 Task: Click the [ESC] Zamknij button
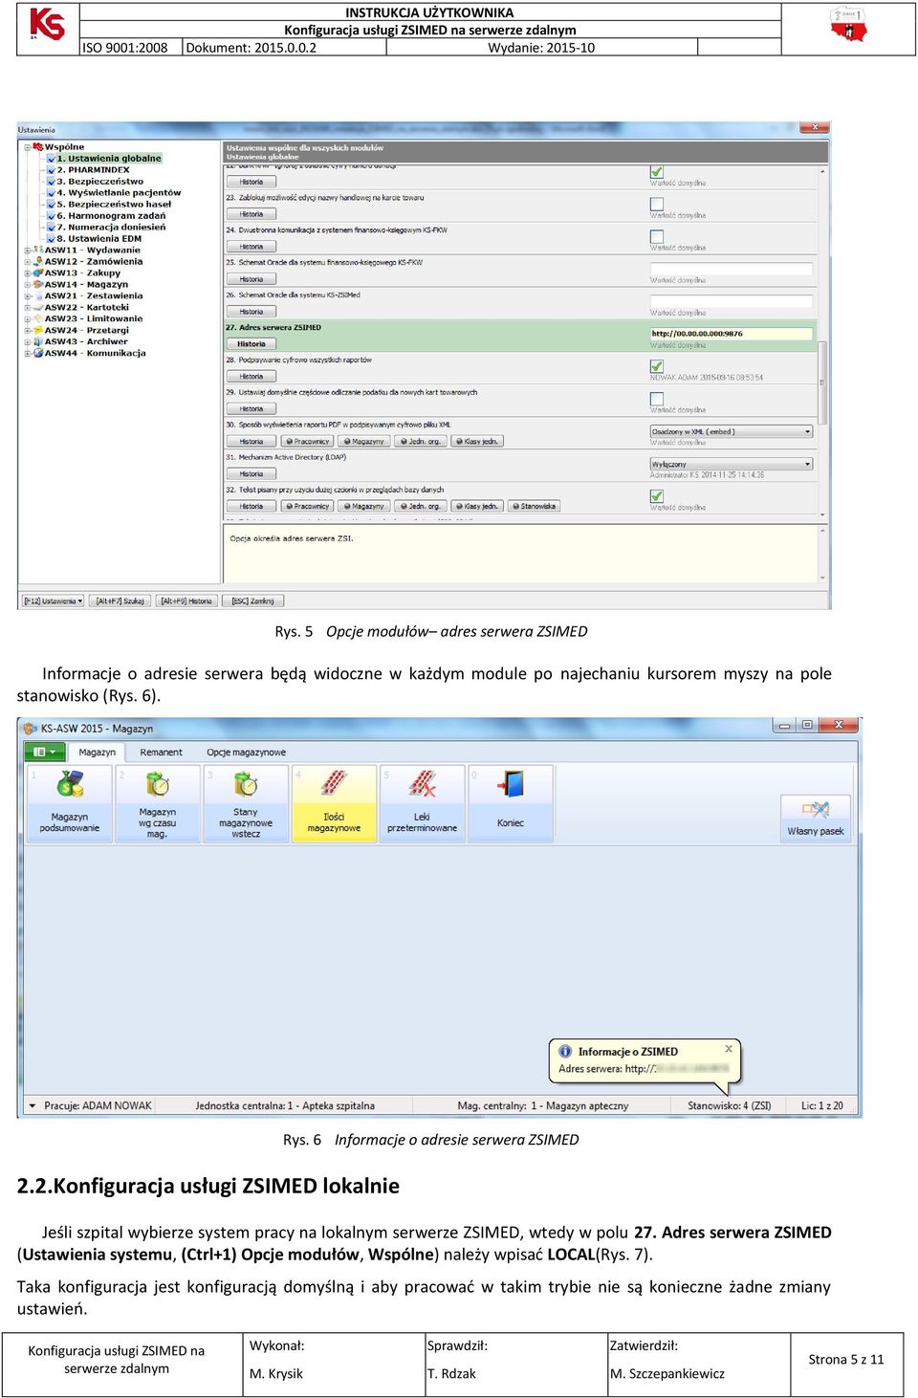click(253, 601)
